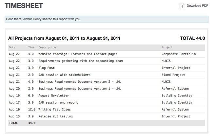Click the Aug 16 date cell
The height and width of the screenshot is (138, 213).
(x=14, y=110)
